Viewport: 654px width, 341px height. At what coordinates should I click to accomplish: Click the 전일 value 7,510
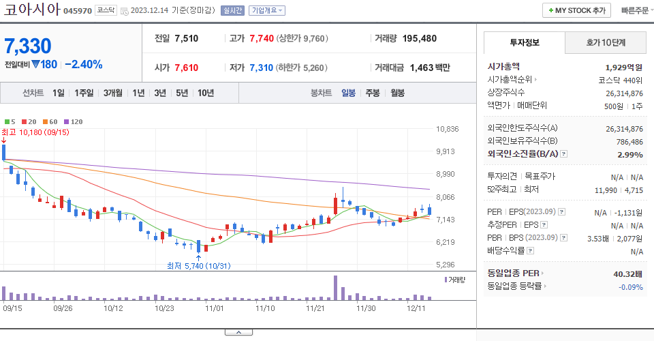point(187,38)
